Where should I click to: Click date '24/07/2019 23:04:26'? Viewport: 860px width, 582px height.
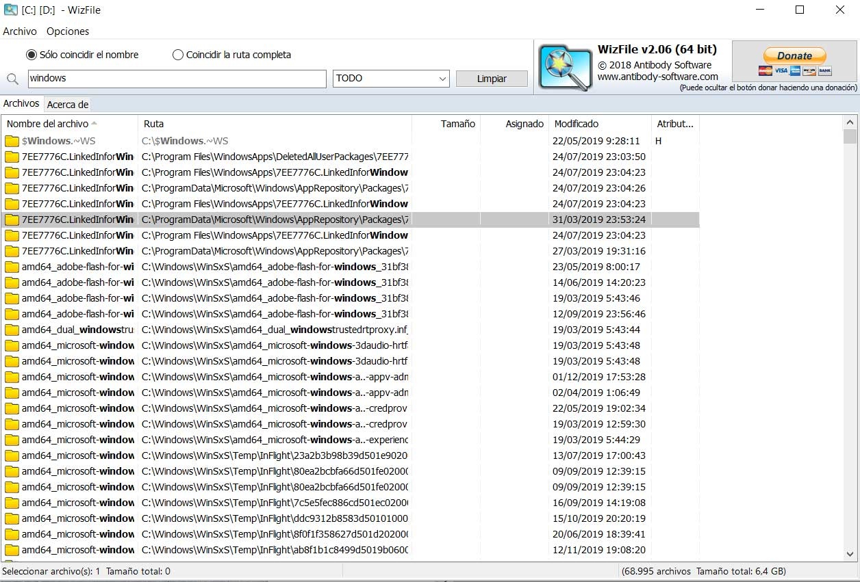point(599,188)
